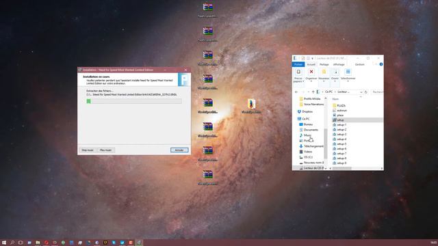Screen dimensions: 438x246
Task: Switch to the Affichage tab
Action: point(339,64)
